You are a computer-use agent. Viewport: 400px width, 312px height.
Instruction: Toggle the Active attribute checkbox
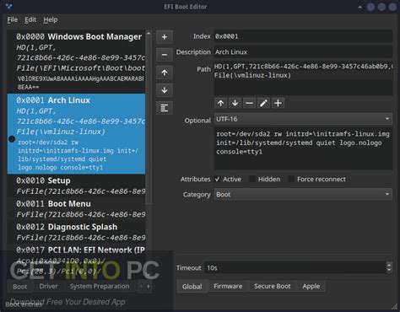(218, 179)
